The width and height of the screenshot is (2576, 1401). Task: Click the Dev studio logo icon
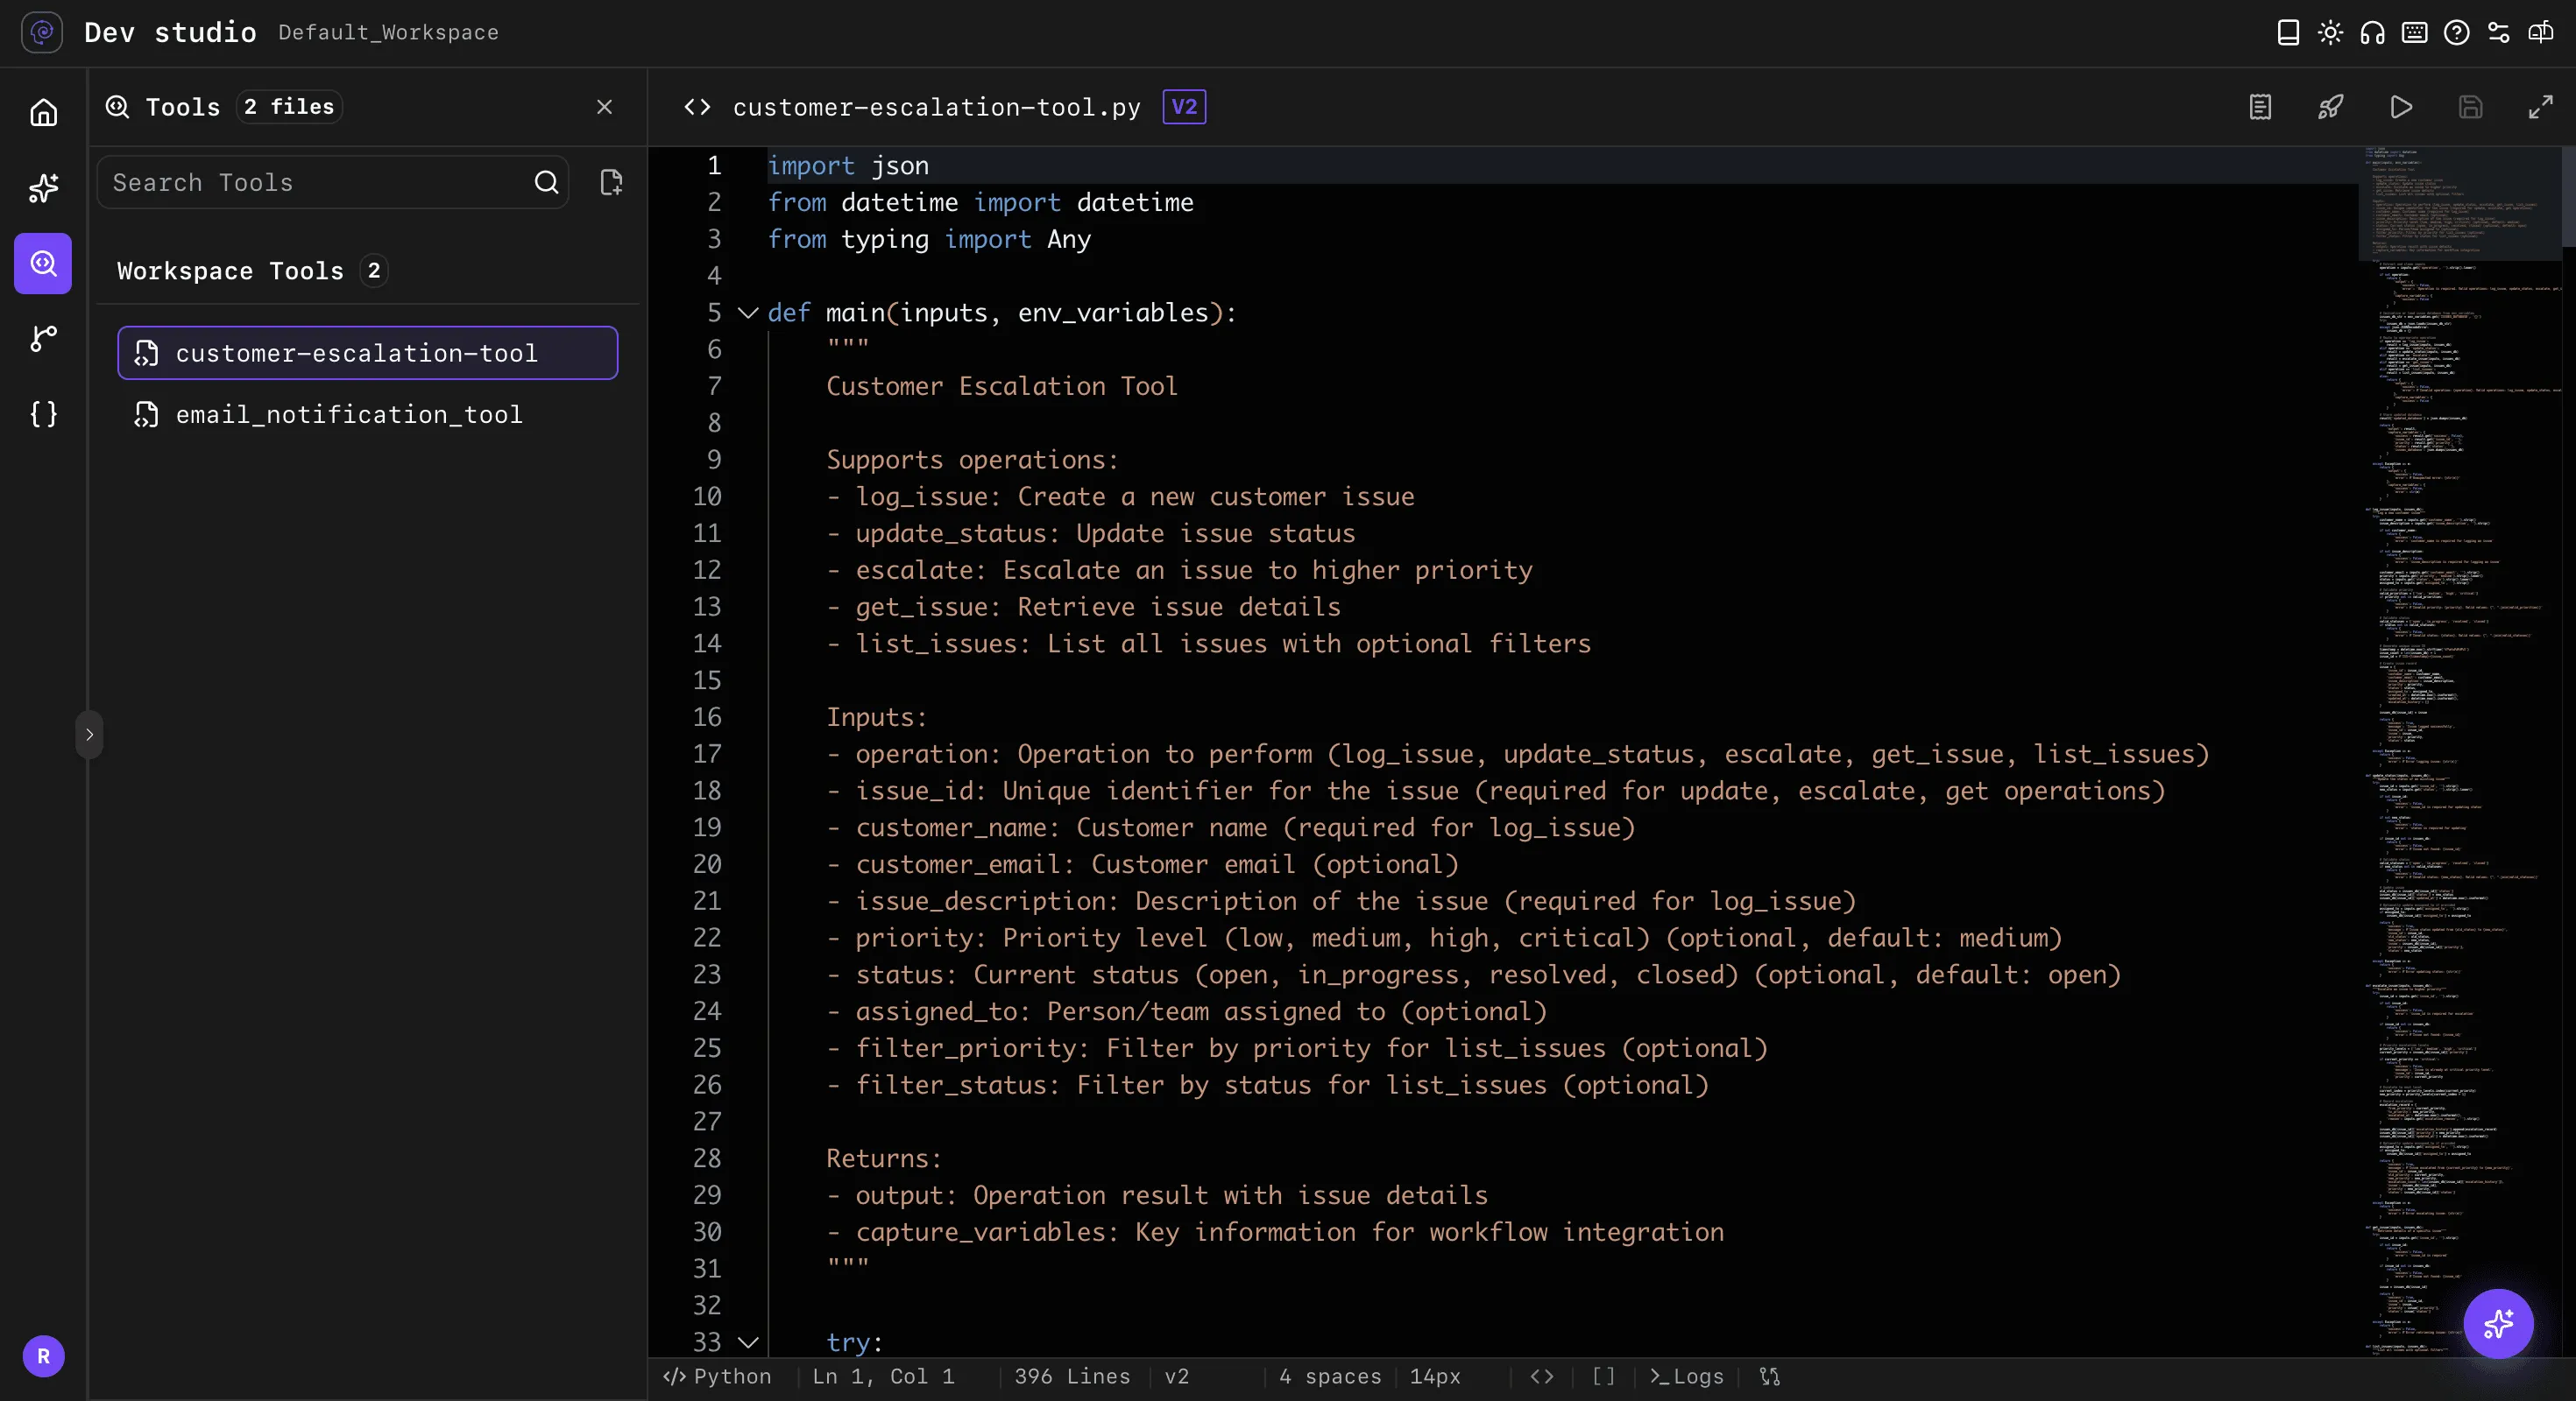[42, 32]
